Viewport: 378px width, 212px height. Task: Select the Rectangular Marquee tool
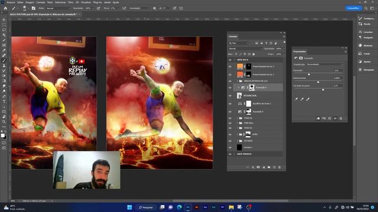[4, 25]
